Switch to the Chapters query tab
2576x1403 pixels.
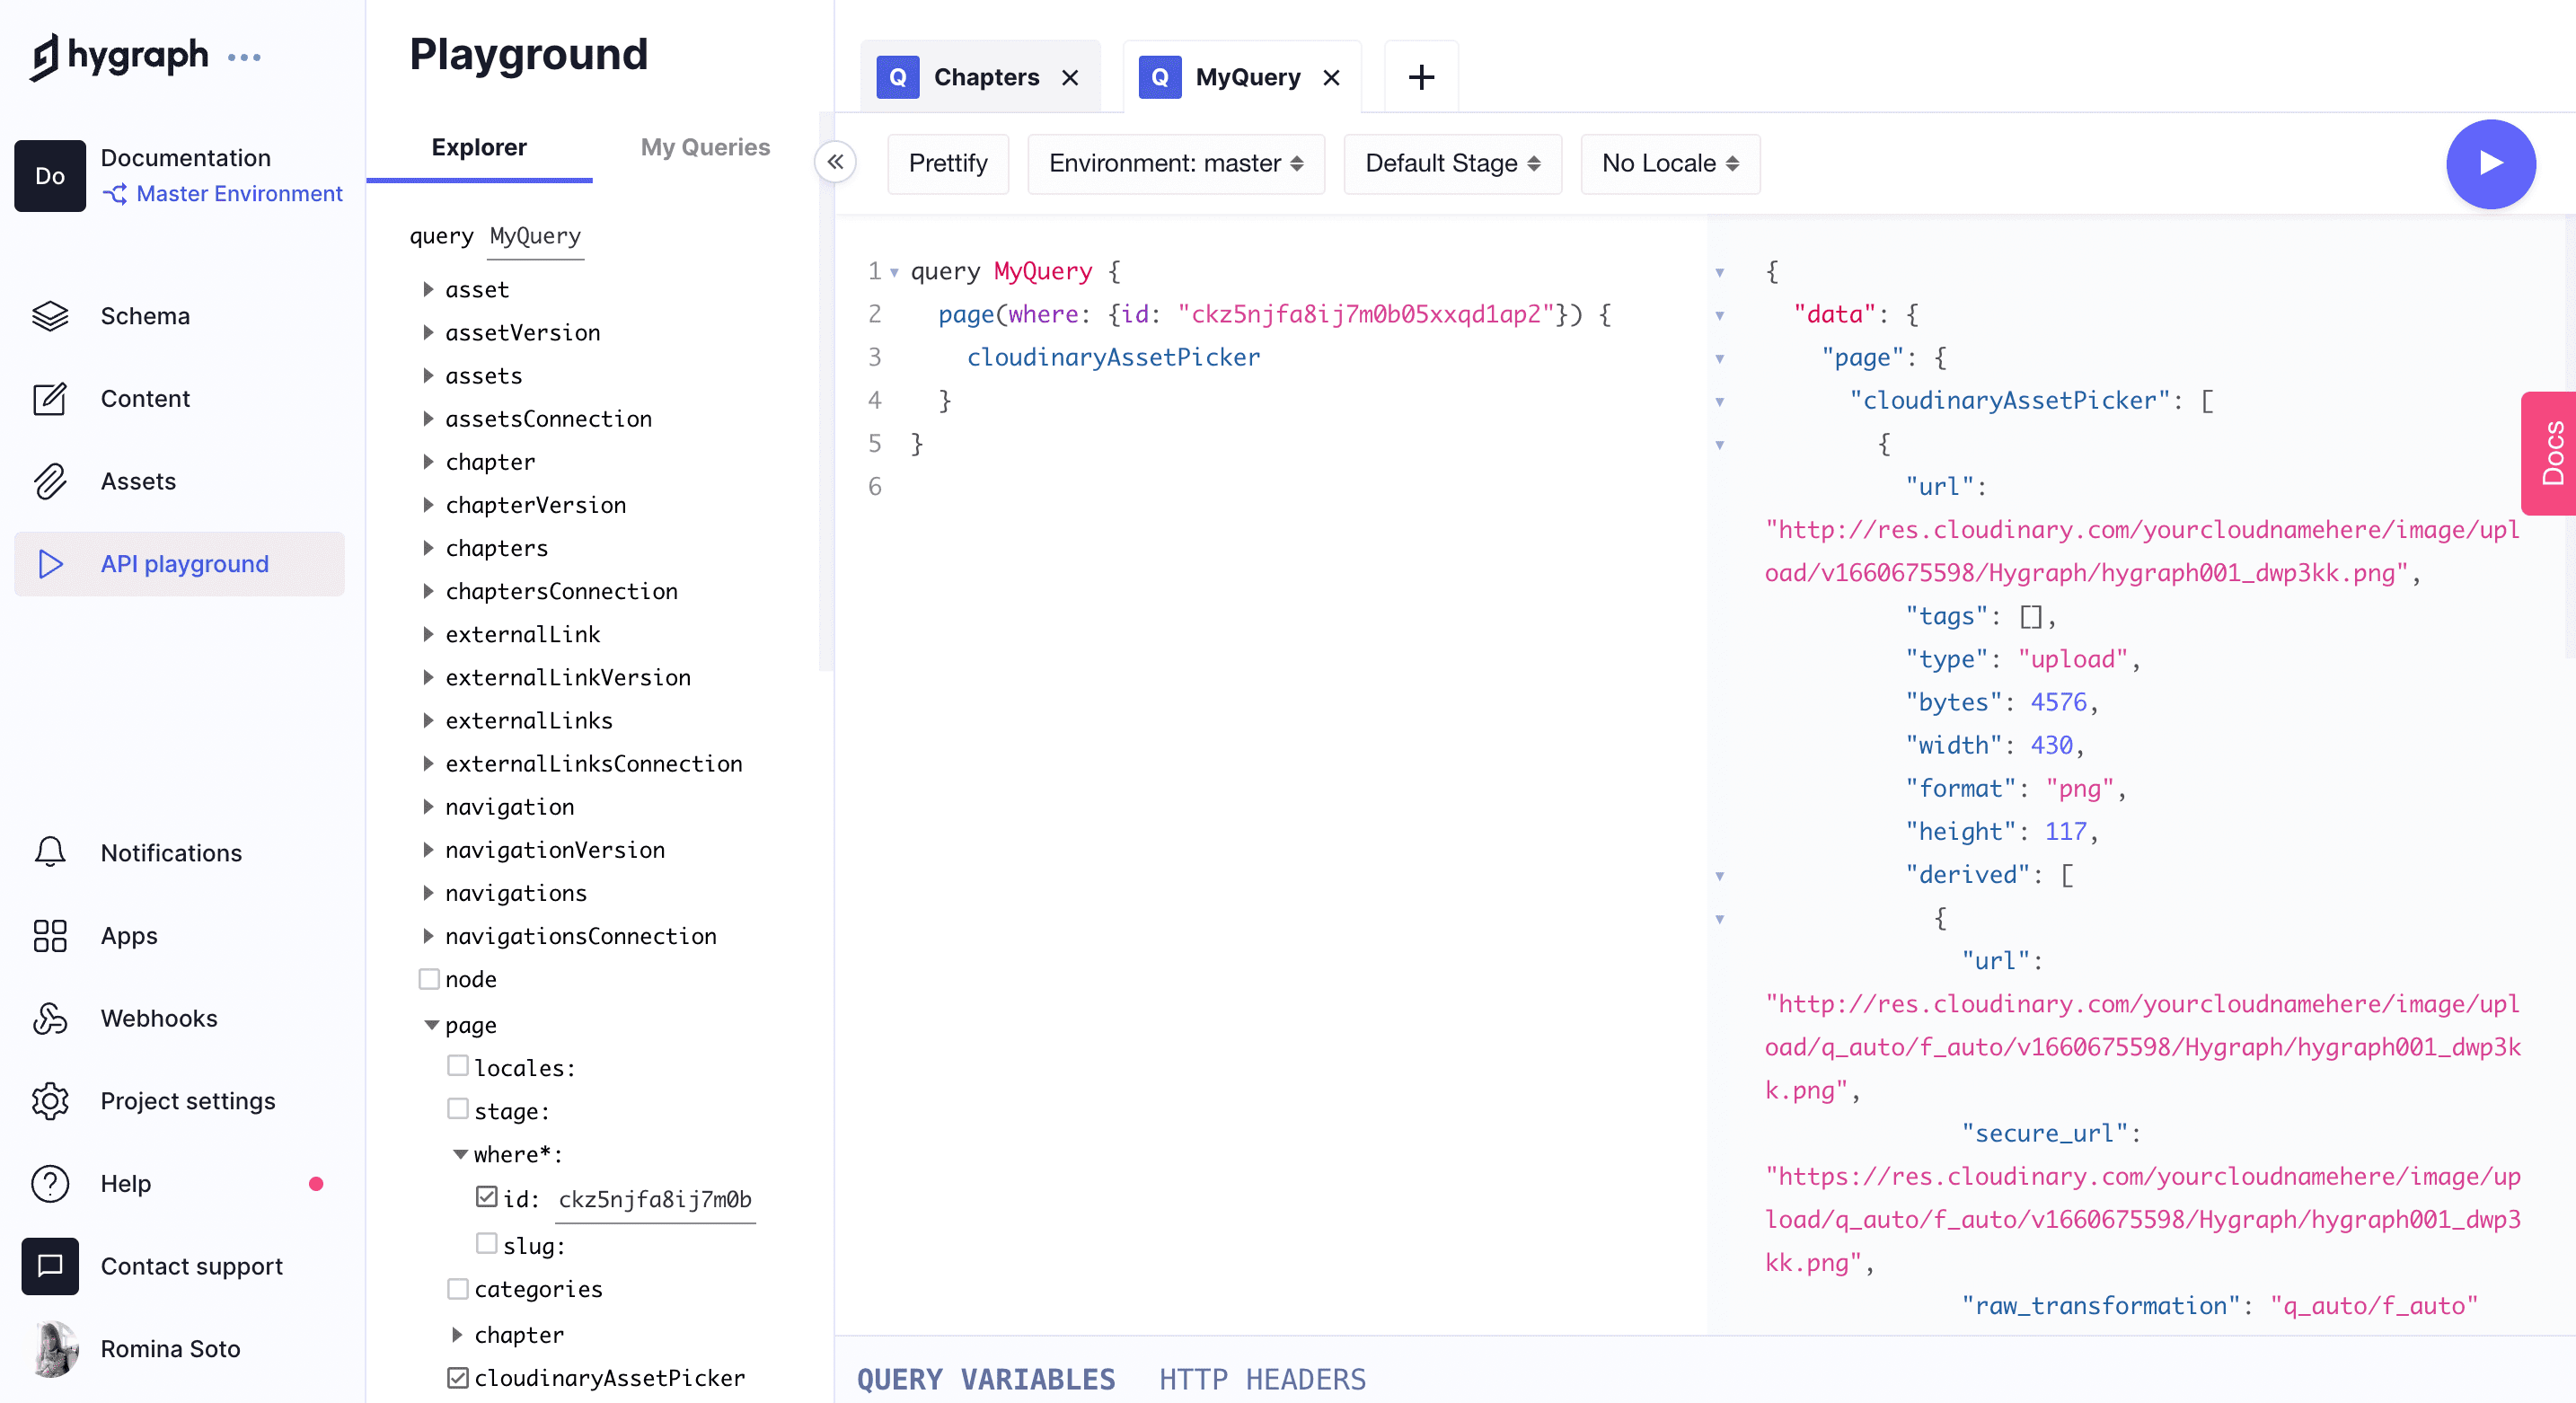986,76
